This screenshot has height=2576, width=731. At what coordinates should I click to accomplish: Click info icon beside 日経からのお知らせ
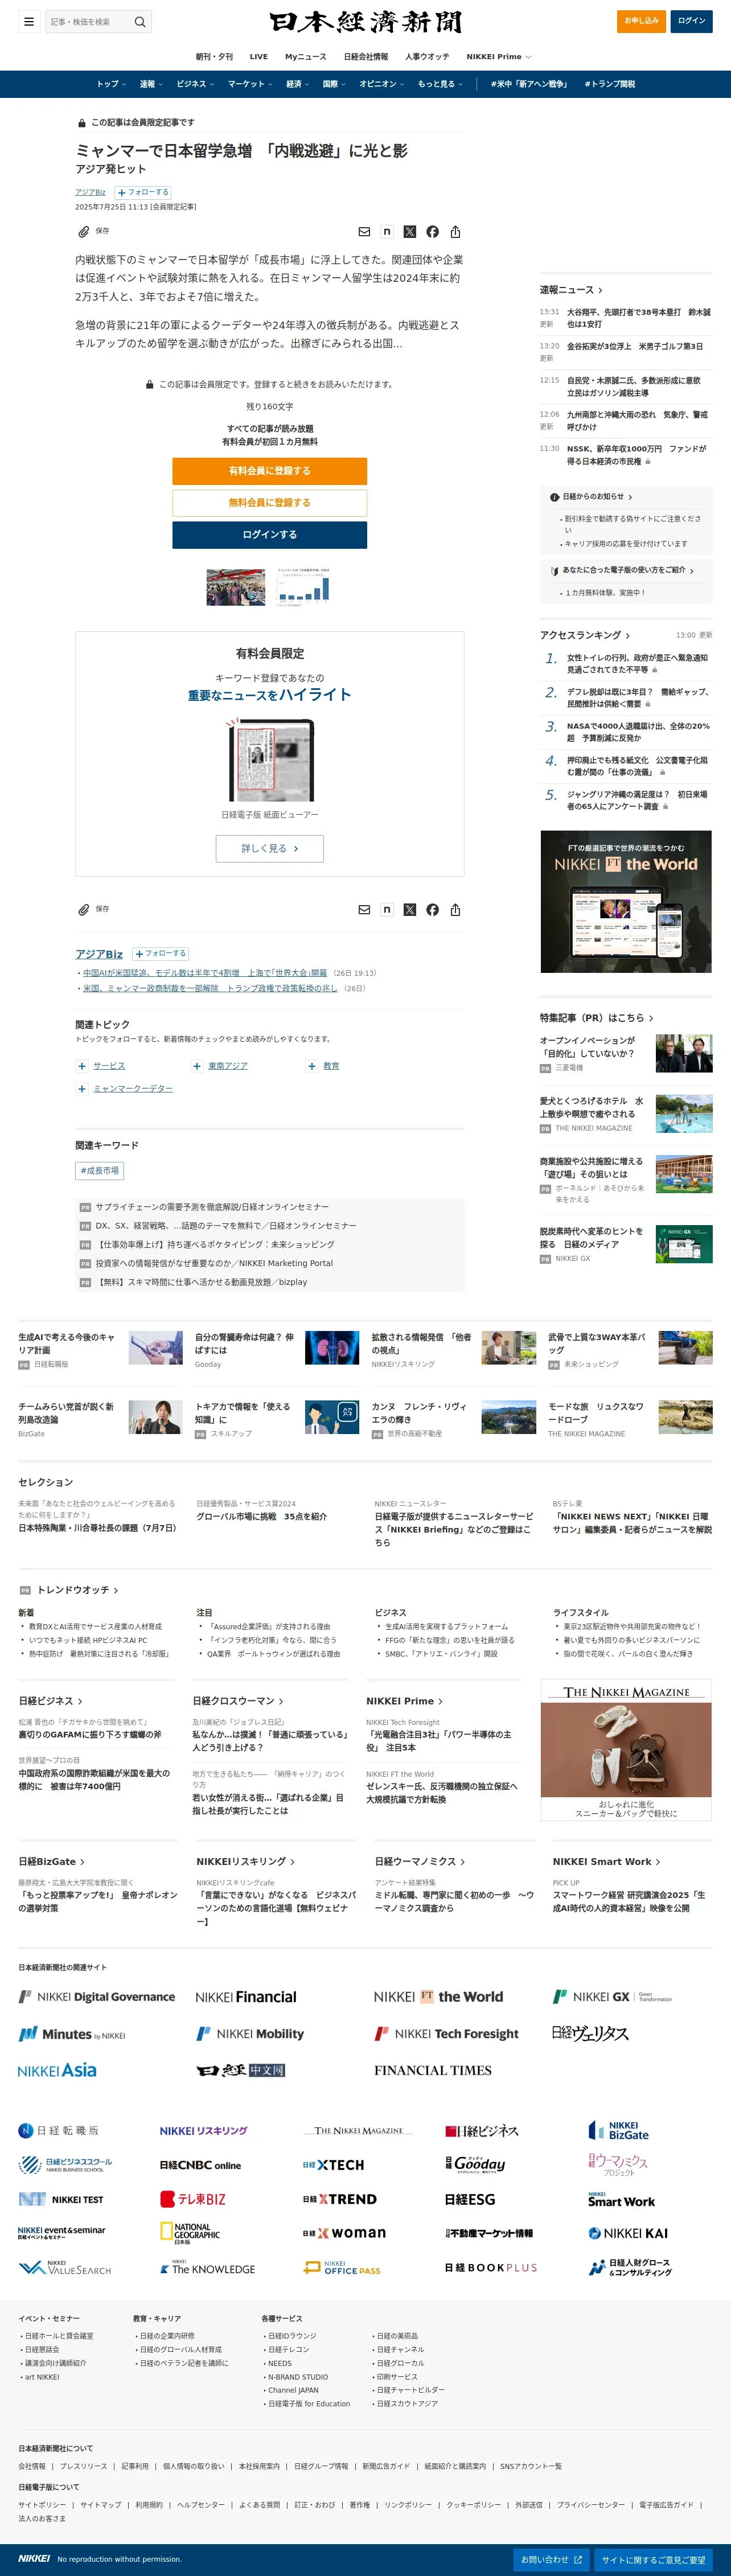coord(554,497)
